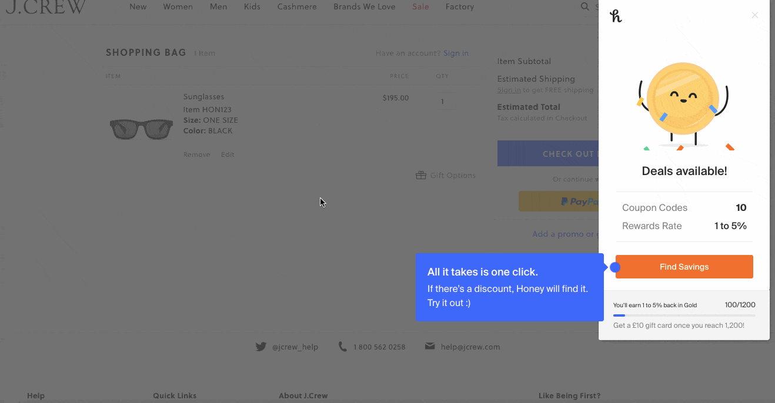Click the Add a promo link
This screenshot has width=775, height=403.
565,234
